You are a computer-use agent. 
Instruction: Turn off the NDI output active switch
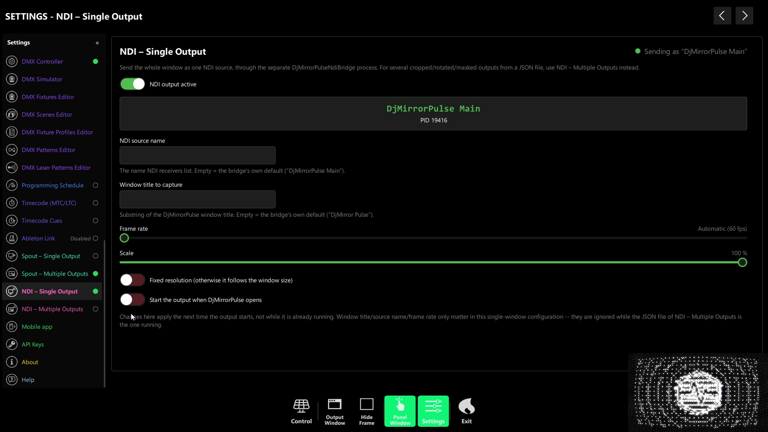[132, 84]
